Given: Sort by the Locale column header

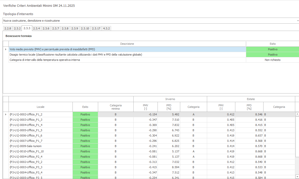Looking at the screenshot, I should 41,107.
